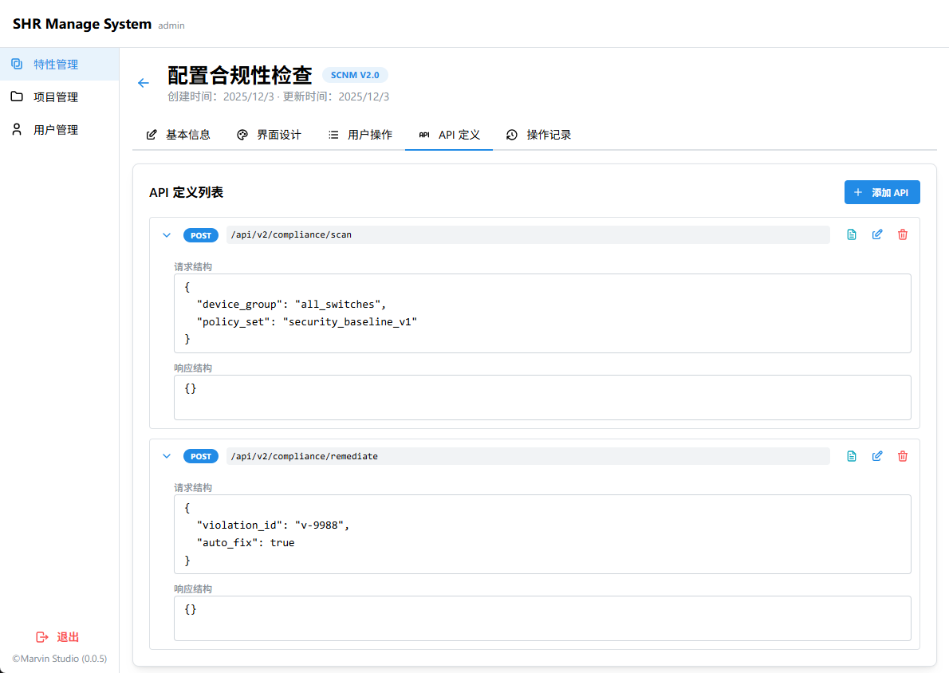This screenshot has width=949, height=673.
Task: Log out using the 退出 button
Action: click(58, 637)
